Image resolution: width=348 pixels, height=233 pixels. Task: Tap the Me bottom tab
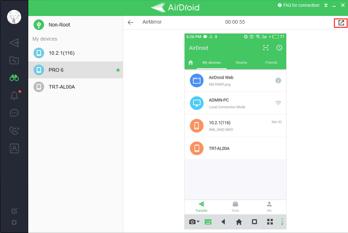point(269,207)
